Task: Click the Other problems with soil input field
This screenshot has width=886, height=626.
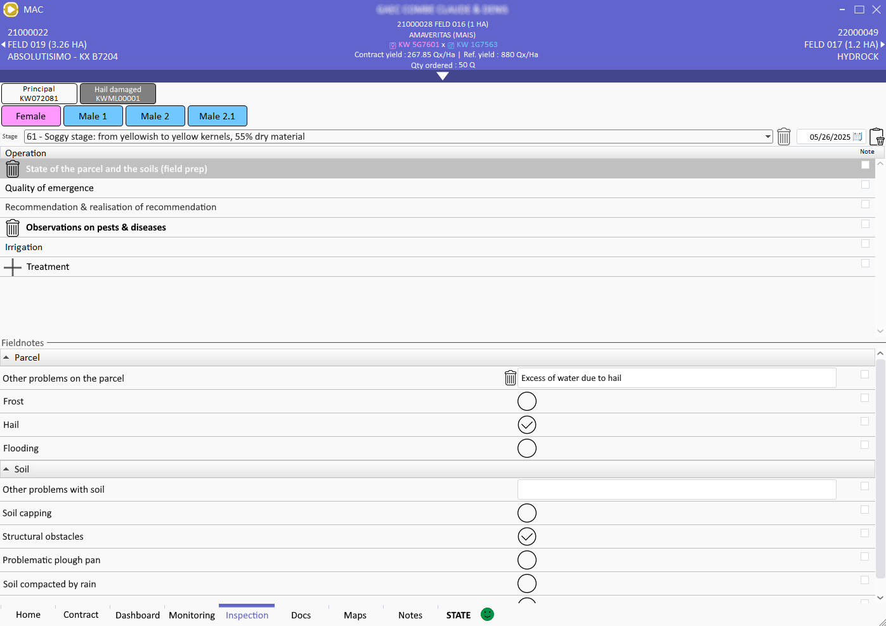Action: (677, 489)
